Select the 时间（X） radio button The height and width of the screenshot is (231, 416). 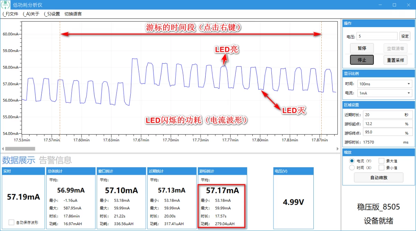tap(352, 168)
